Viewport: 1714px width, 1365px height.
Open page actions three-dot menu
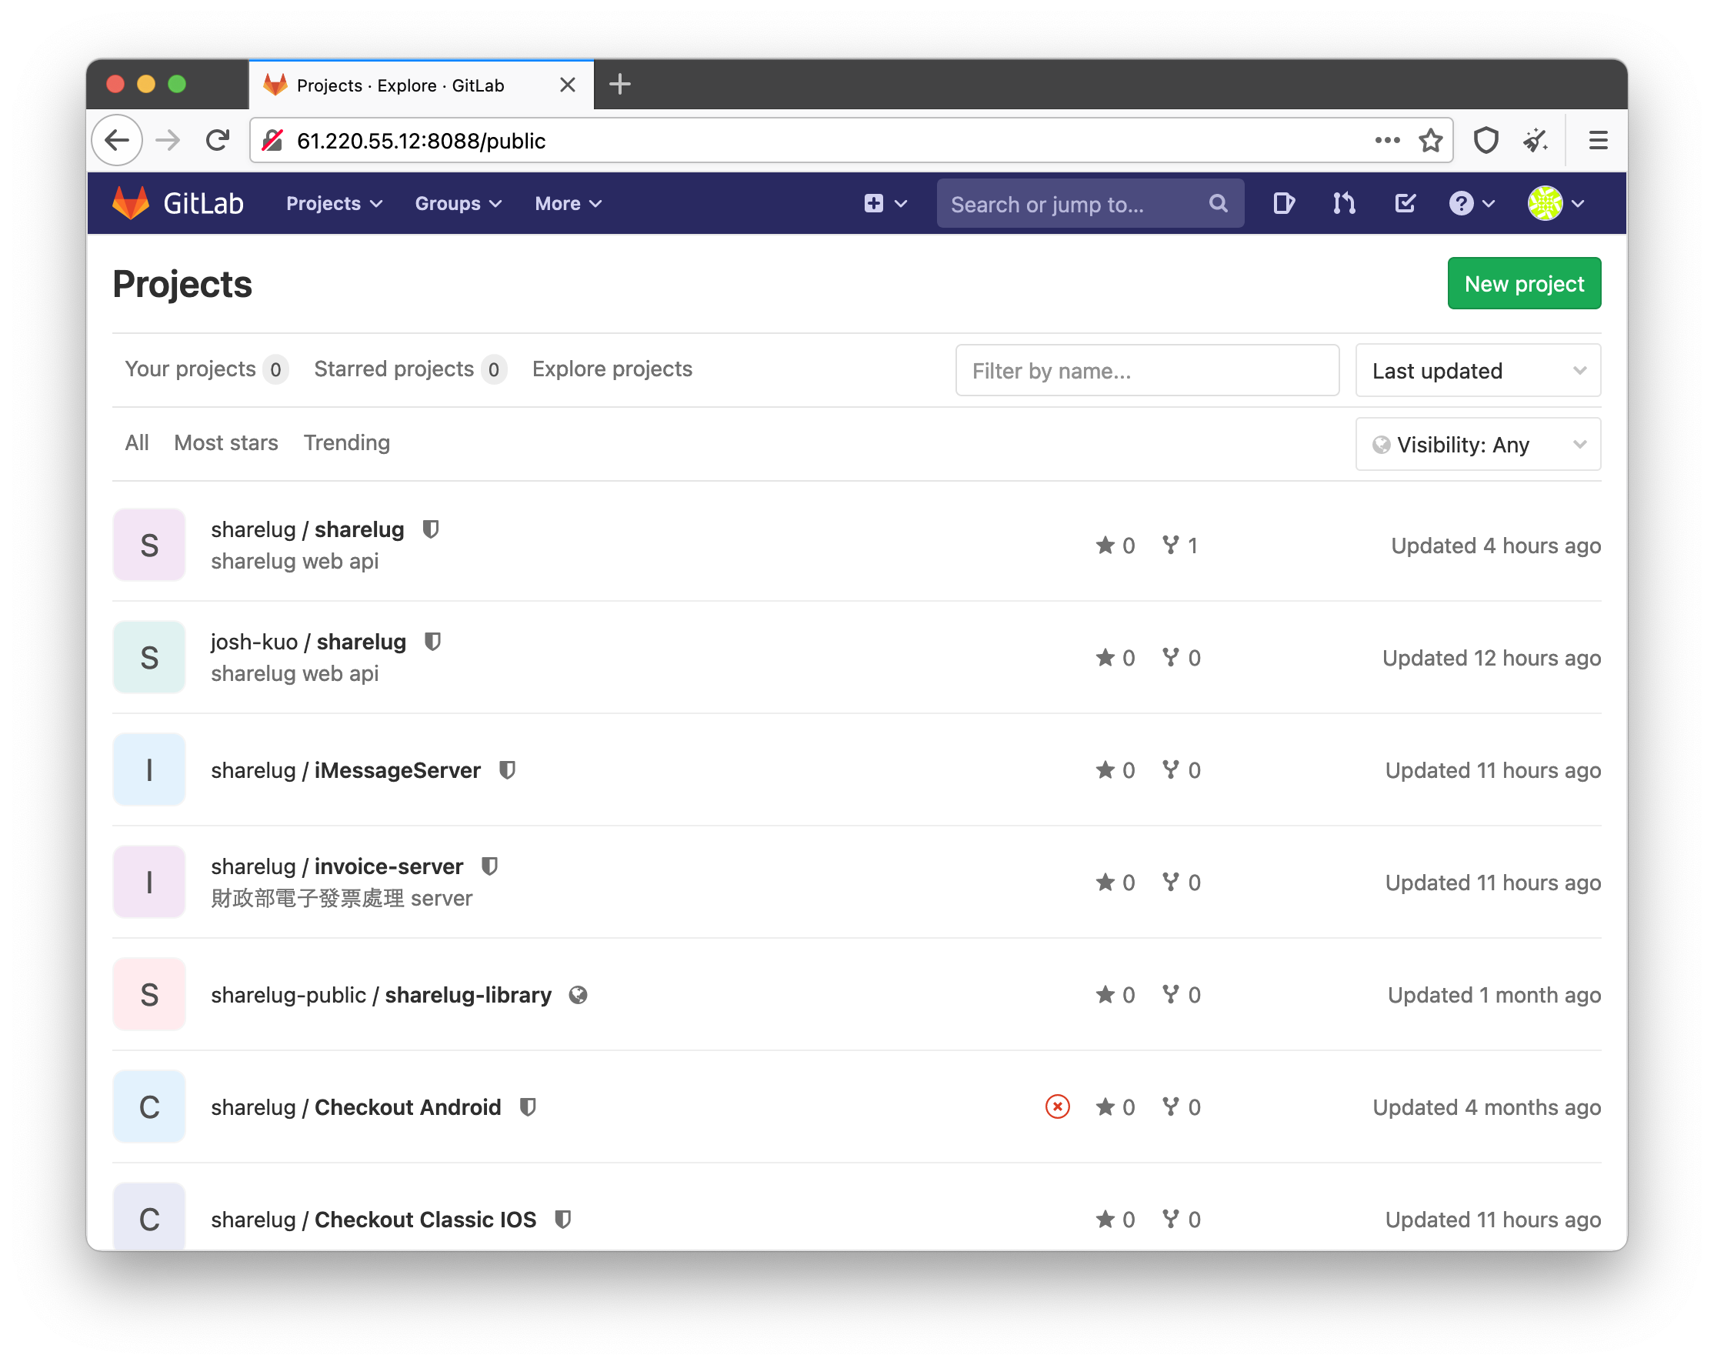[1386, 140]
